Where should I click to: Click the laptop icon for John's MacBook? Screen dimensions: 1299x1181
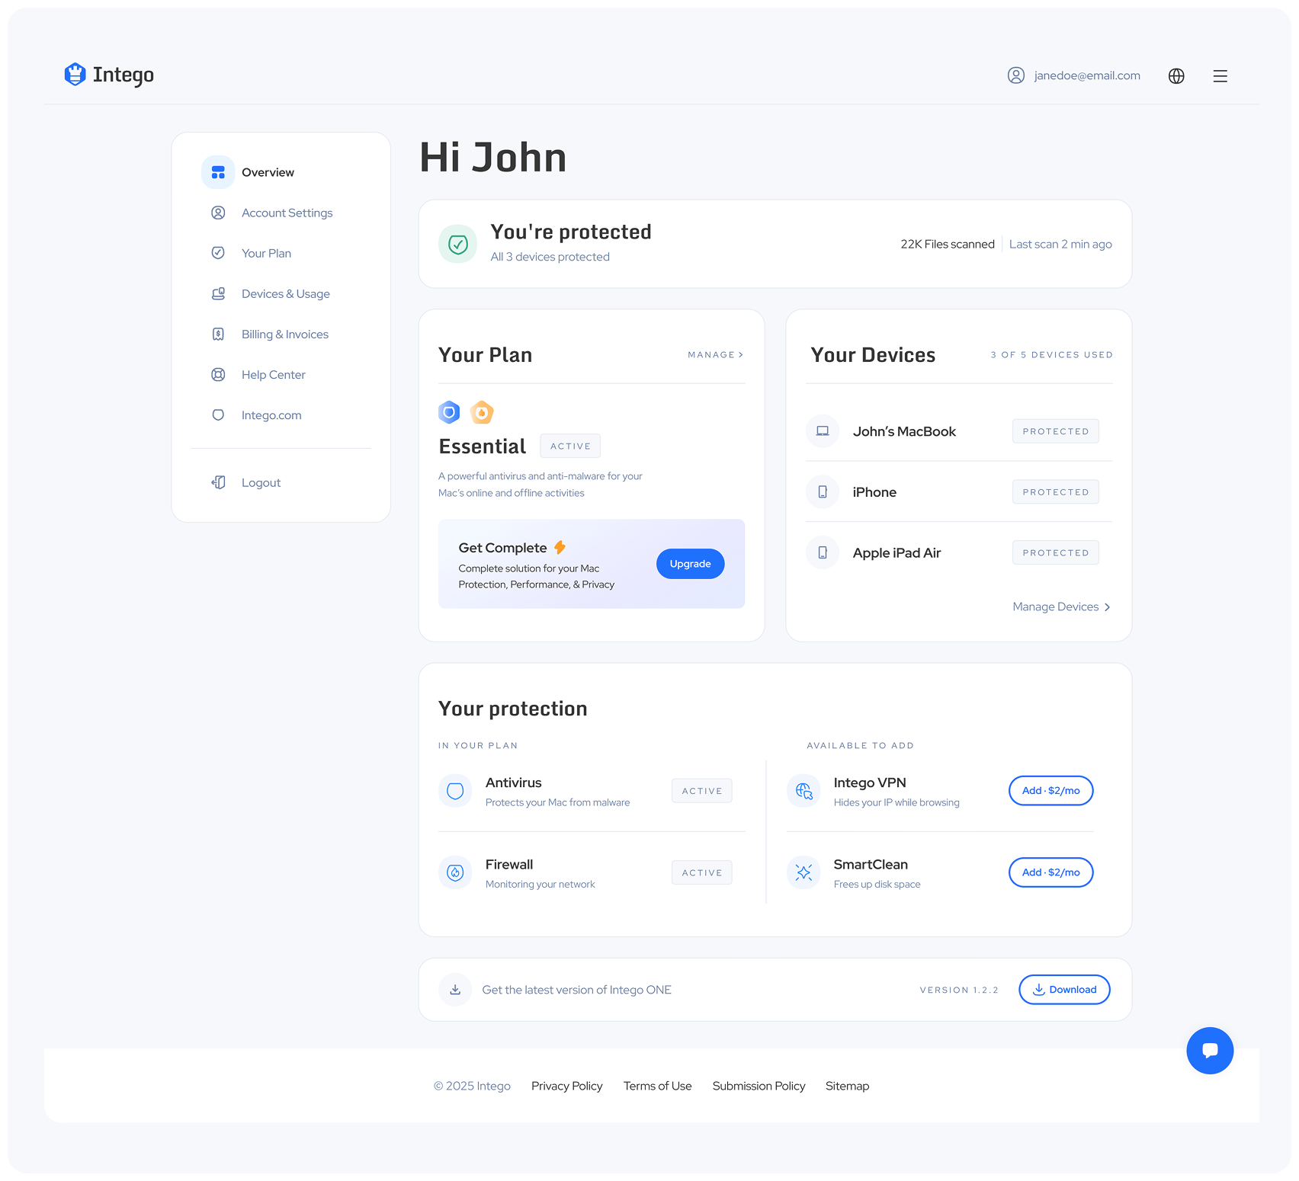pos(823,431)
